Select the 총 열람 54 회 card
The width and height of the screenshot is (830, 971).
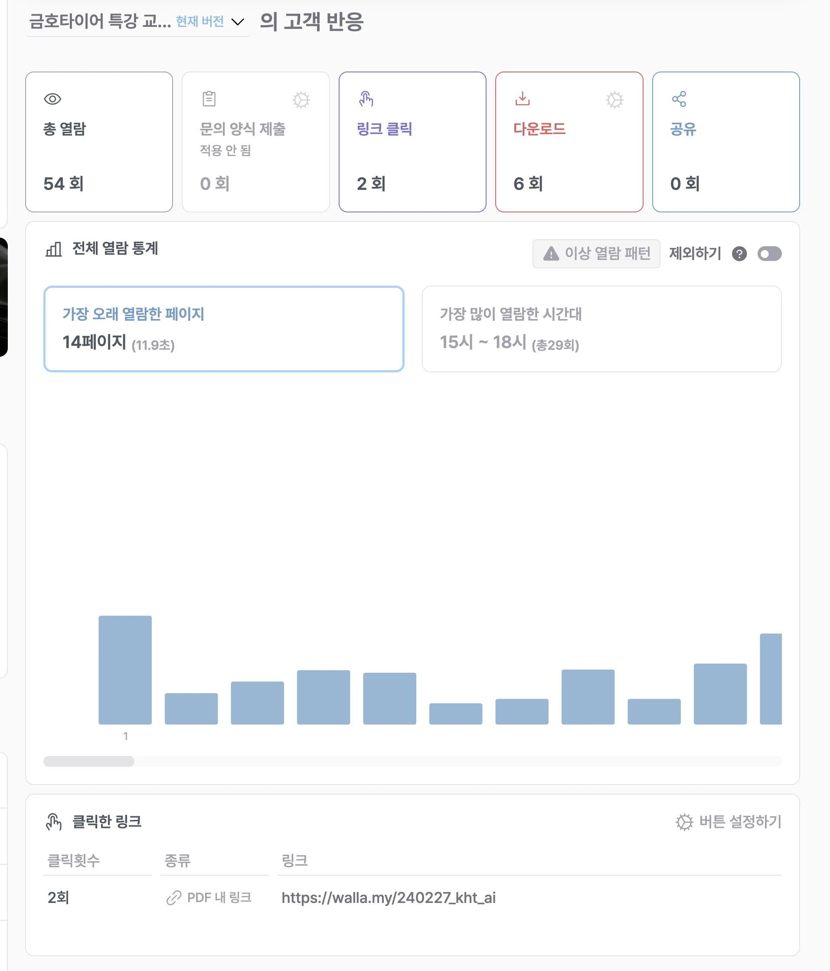[x=99, y=141]
